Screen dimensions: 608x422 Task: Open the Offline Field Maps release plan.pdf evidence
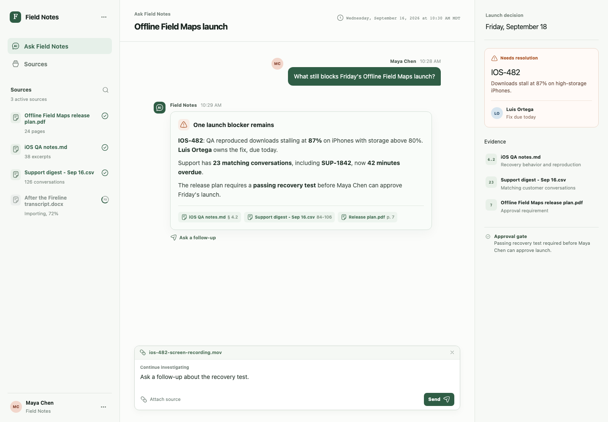(541, 206)
